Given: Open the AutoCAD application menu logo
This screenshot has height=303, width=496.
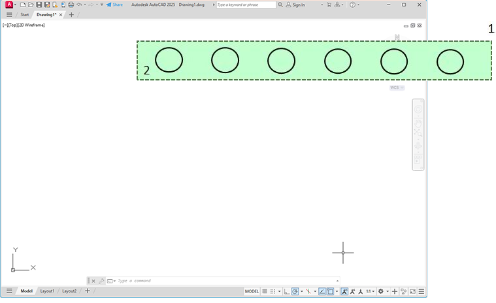Looking at the screenshot, I should pyautogui.click(x=9, y=5).
